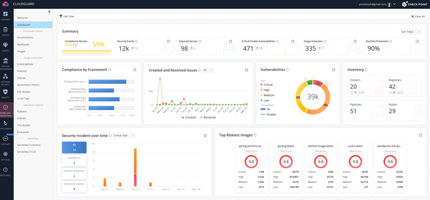The height and width of the screenshot is (200, 430).
Task: Select the All 13 incident filter
Action: click(74, 147)
